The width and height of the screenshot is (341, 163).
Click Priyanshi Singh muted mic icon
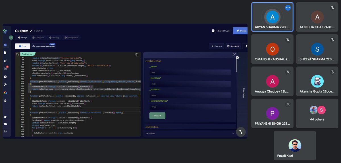[288, 104]
